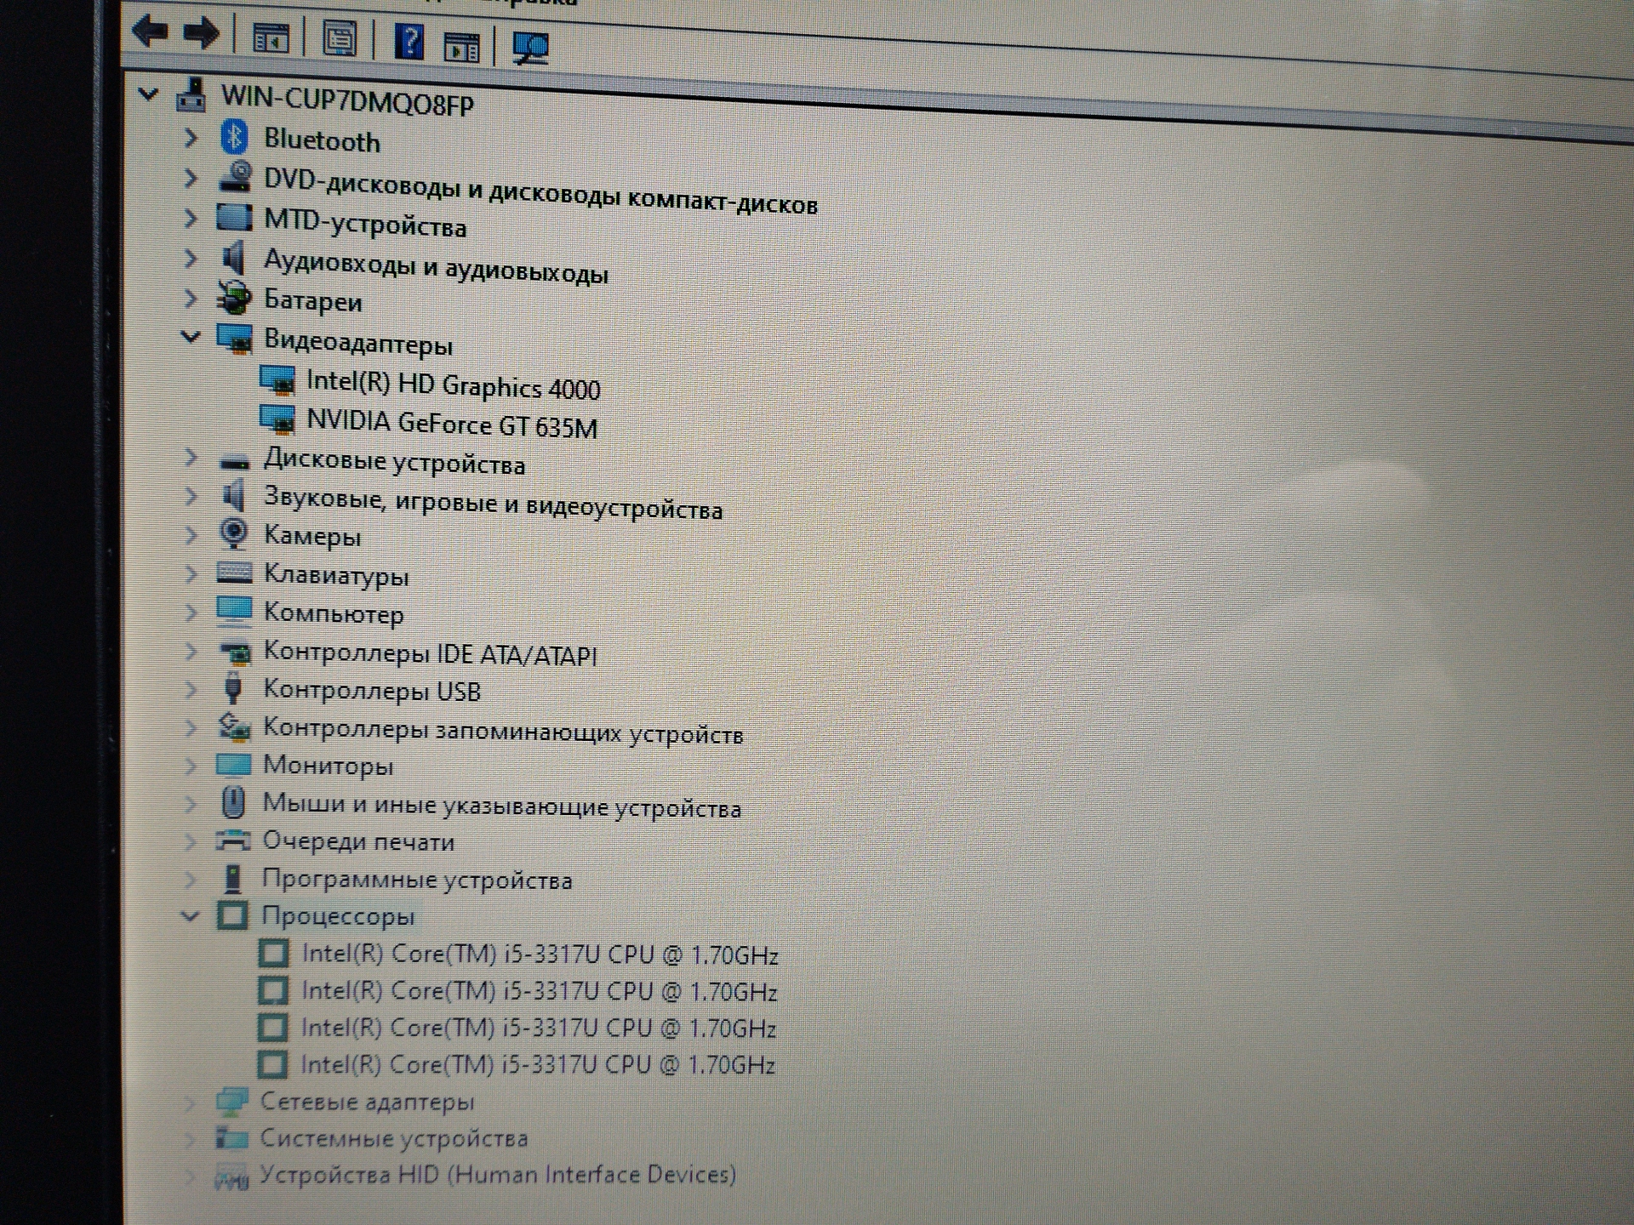Click the Процессоры chip icon

232,915
